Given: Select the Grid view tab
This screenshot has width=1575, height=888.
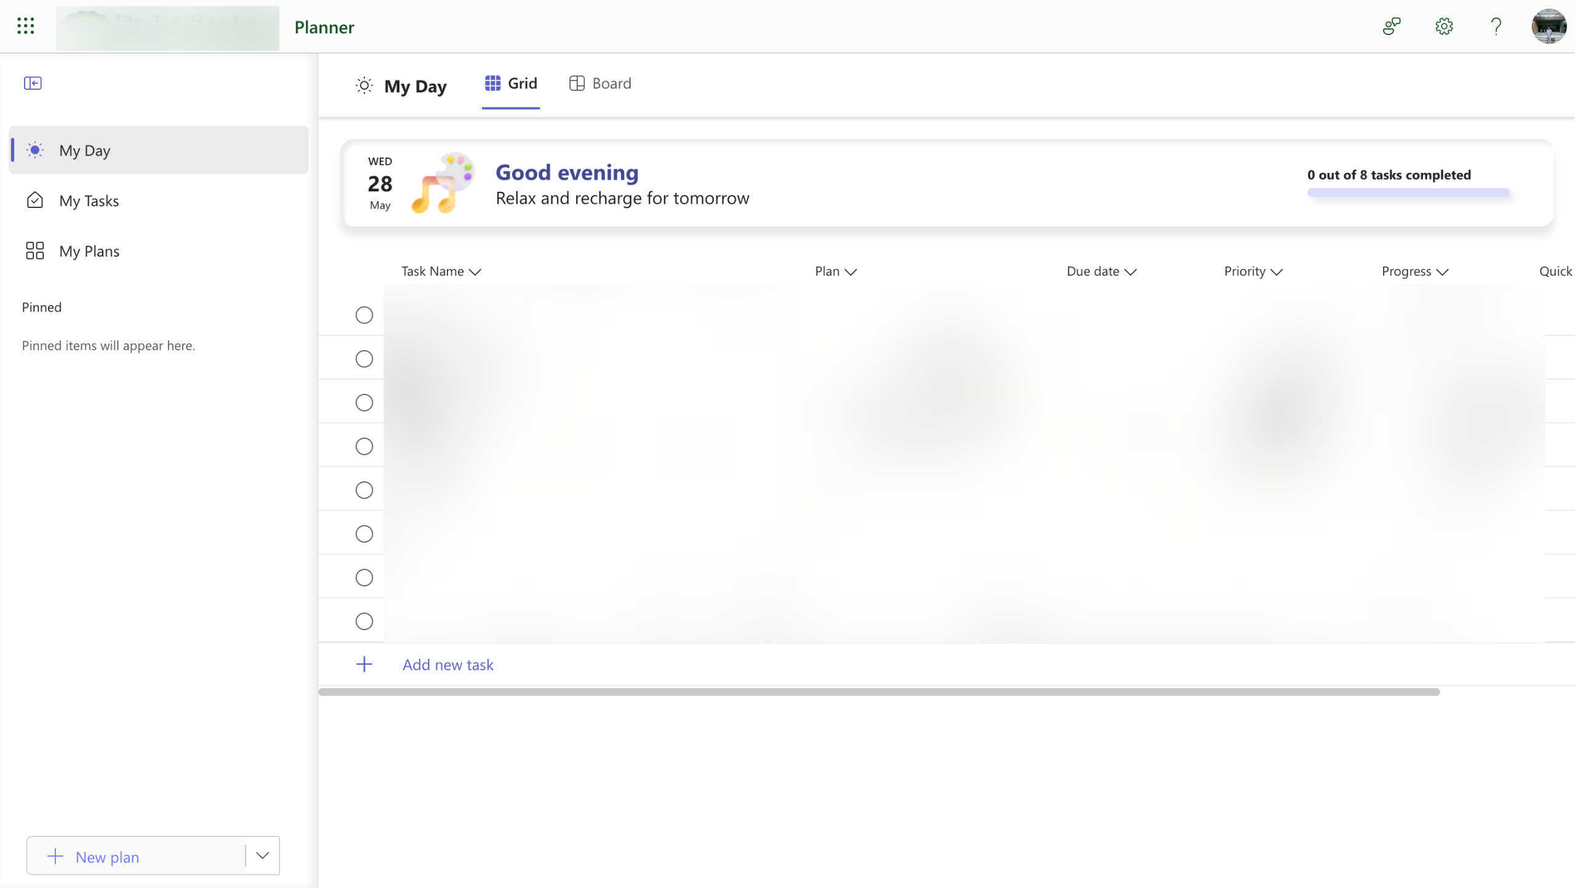Looking at the screenshot, I should click(x=511, y=84).
